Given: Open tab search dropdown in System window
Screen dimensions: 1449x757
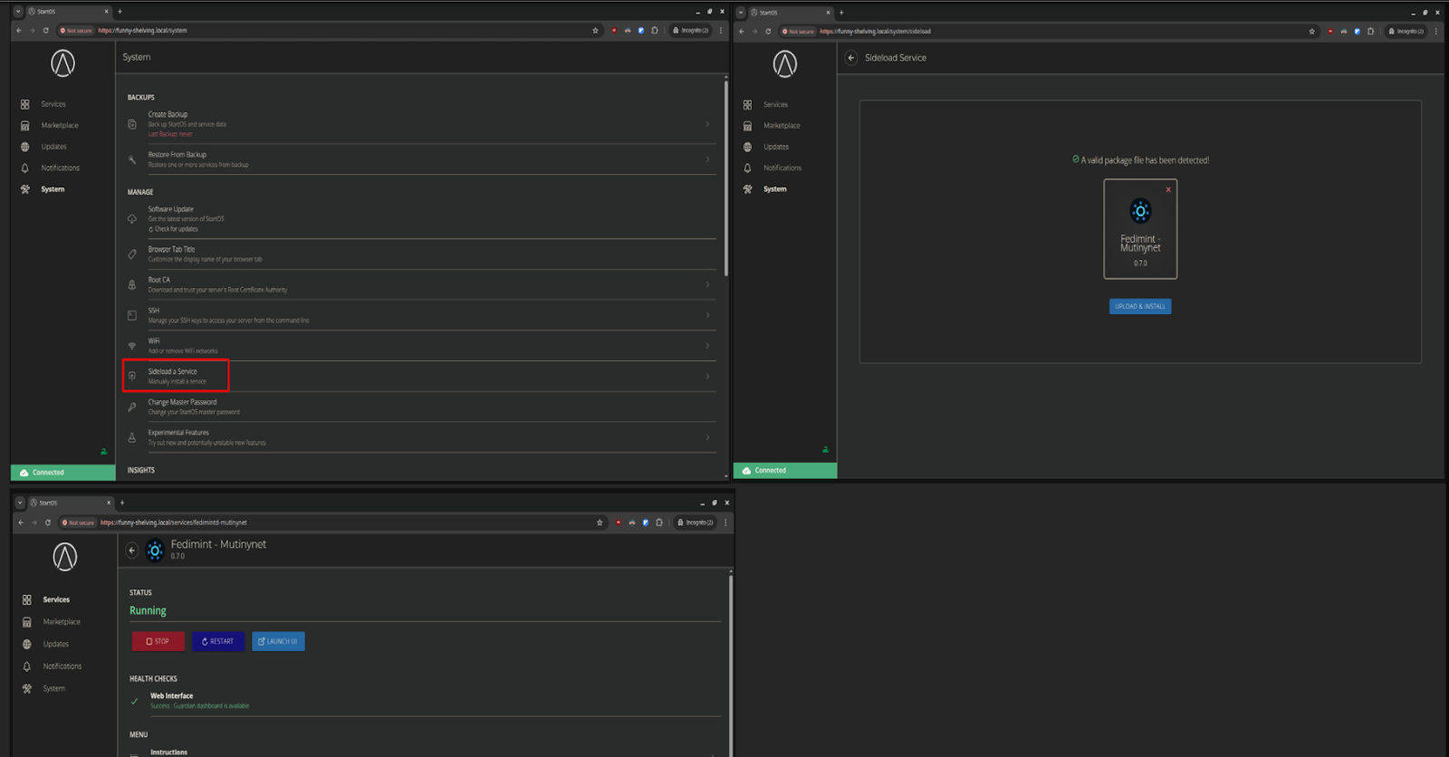Looking at the screenshot, I should 18,12.
